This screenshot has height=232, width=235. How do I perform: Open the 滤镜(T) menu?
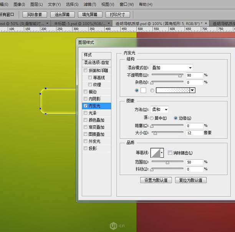tap(90, 5)
